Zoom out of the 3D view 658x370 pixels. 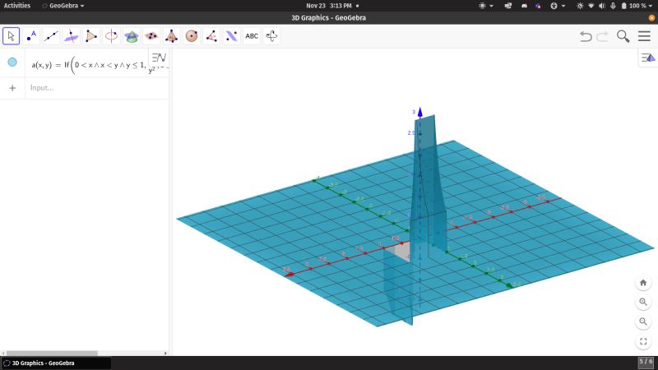point(643,321)
